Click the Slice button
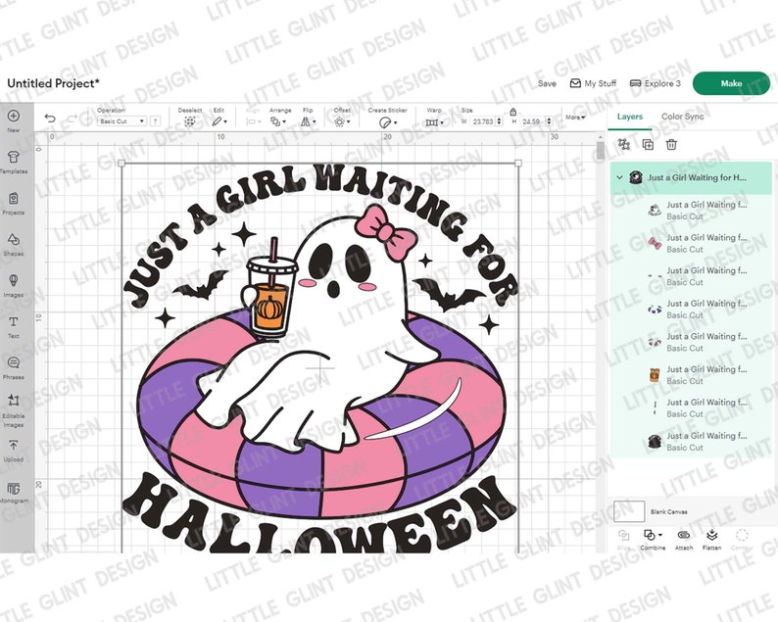This screenshot has height=622, width=778. pos(624,540)
